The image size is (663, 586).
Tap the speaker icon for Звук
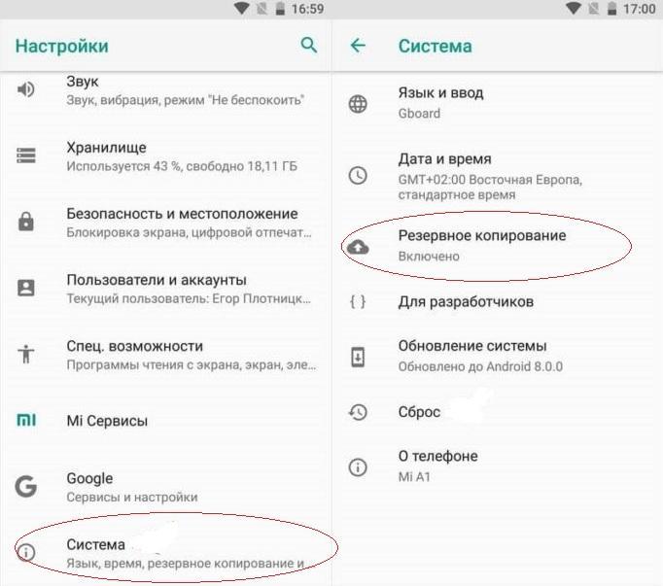pyautogui.click(x=26, y=89)
